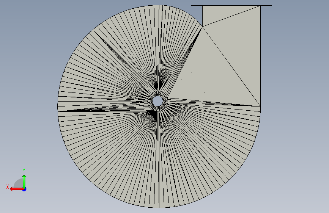Click the red X axis arrow of the triad

pos(17,189)
